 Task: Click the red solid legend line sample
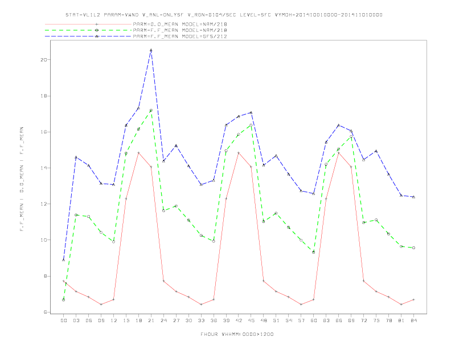(x=88, y=24)
